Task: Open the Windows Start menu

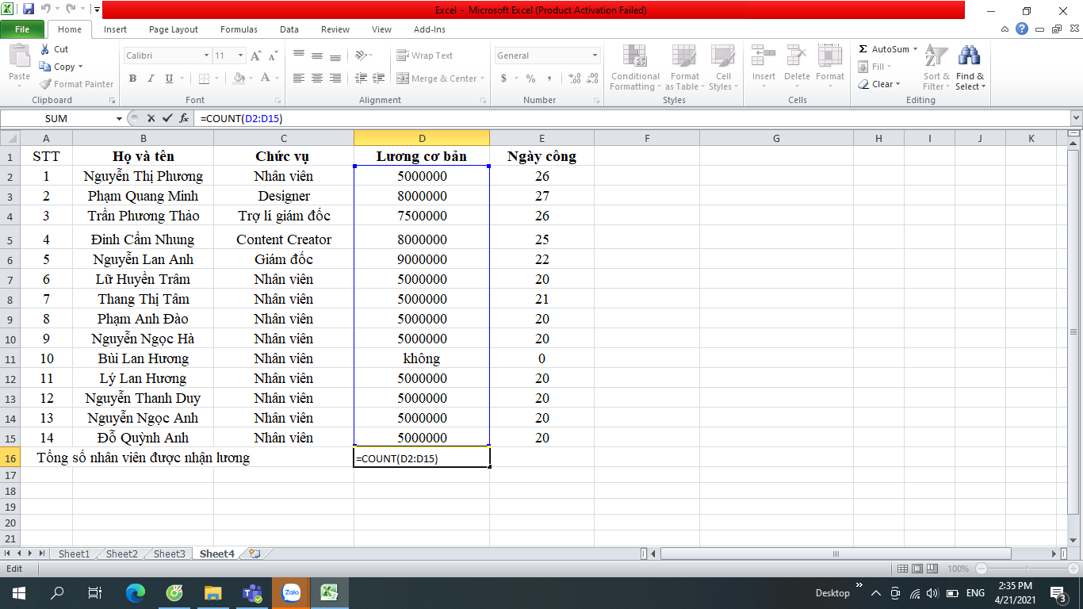Action: [x=18, y=592]
